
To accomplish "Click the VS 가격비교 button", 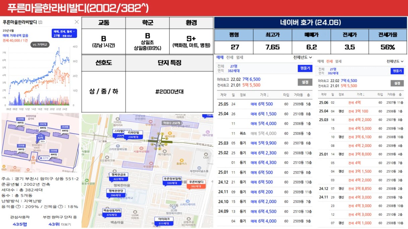I will pyautogui.click(x=40, y=44).
